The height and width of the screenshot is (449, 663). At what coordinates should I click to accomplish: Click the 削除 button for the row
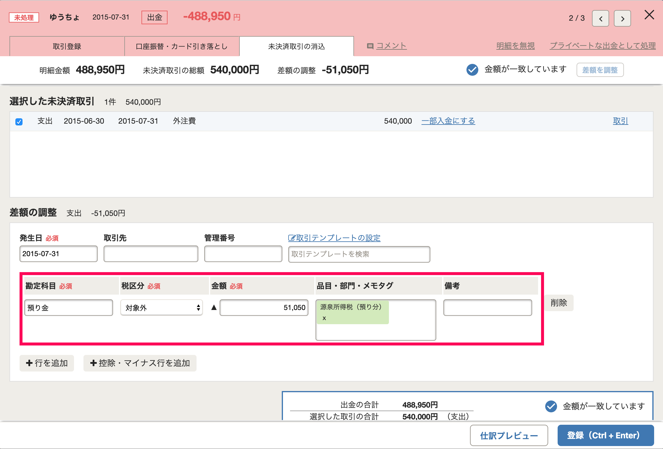(559, 303)
